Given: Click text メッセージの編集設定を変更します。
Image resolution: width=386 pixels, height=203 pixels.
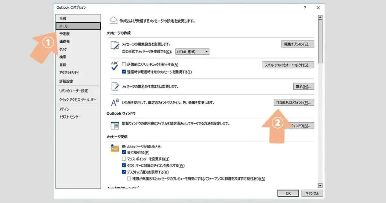Looking at the screenshot, I should pyautogui.click(x=147, y=44).
